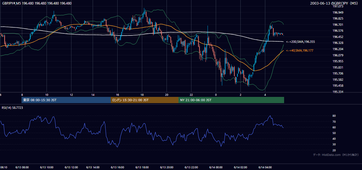The image size is (362, 170).
Task: Click hour tick 18 under the price chart
Action: pyautogui.click(x=142, y=95)
